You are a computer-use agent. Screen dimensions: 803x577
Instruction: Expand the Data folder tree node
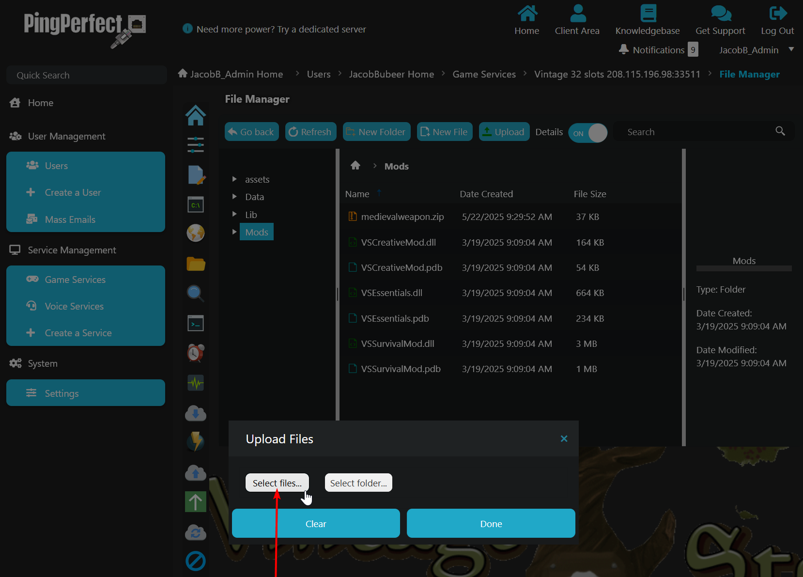[x=234, y=197]
